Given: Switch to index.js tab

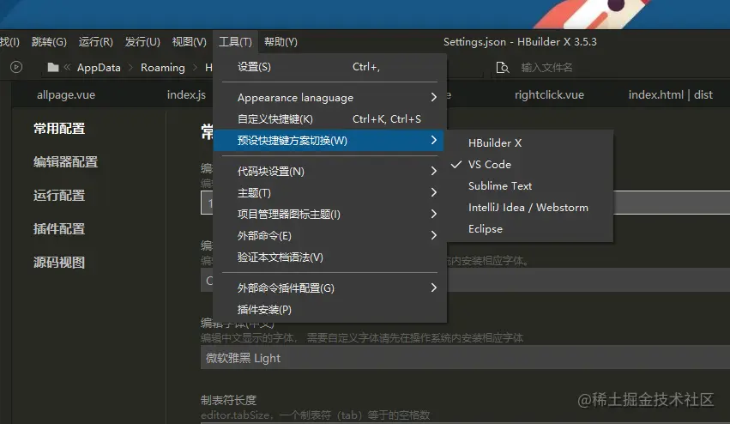Looking at the screenshot, I should click(186, 94).
